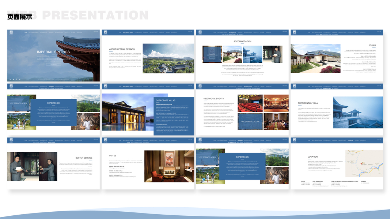Click the BULTER SERVICE heading
Screen dimensions: 390x219
(84, 158)
